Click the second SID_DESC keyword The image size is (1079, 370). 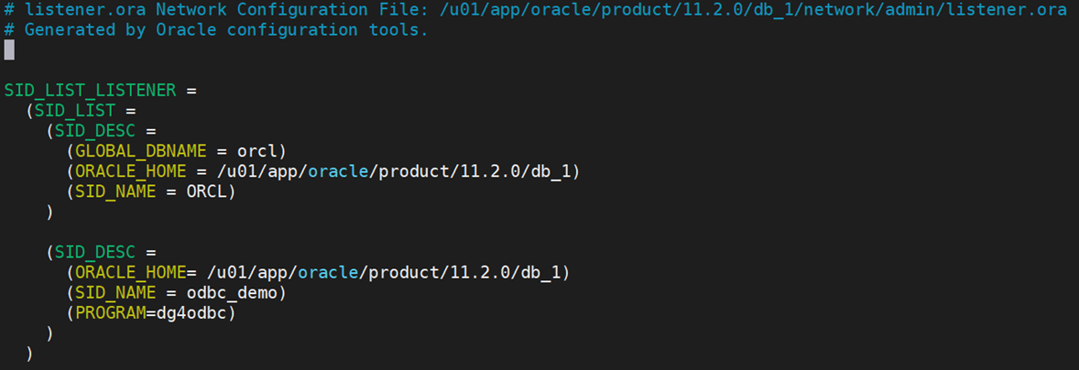pos(95,253)
